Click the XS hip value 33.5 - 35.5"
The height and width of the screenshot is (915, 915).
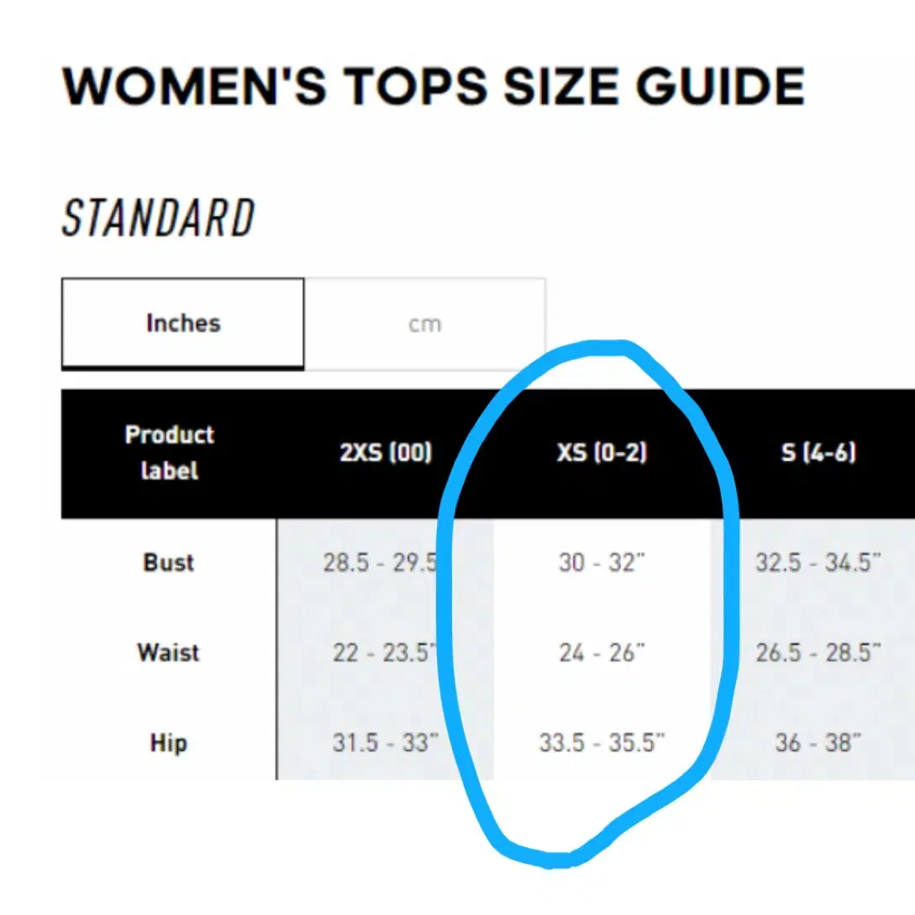[602, 743]
